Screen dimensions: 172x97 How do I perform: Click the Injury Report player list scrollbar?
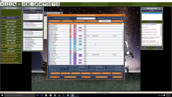click(123, 44)
